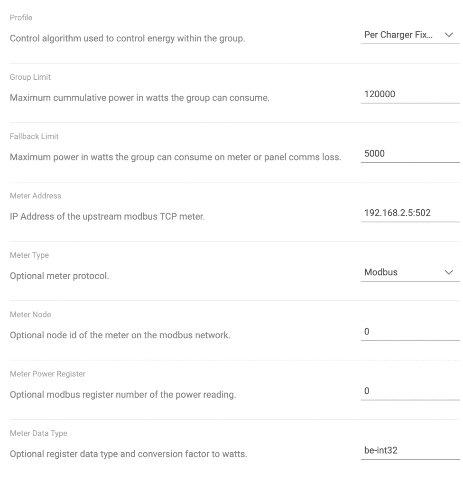Click the Meter Data Type heading label

(x=38, y=433)
